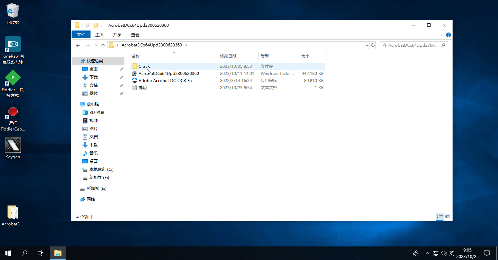Switch to large icons view mode

coord(447,217)
